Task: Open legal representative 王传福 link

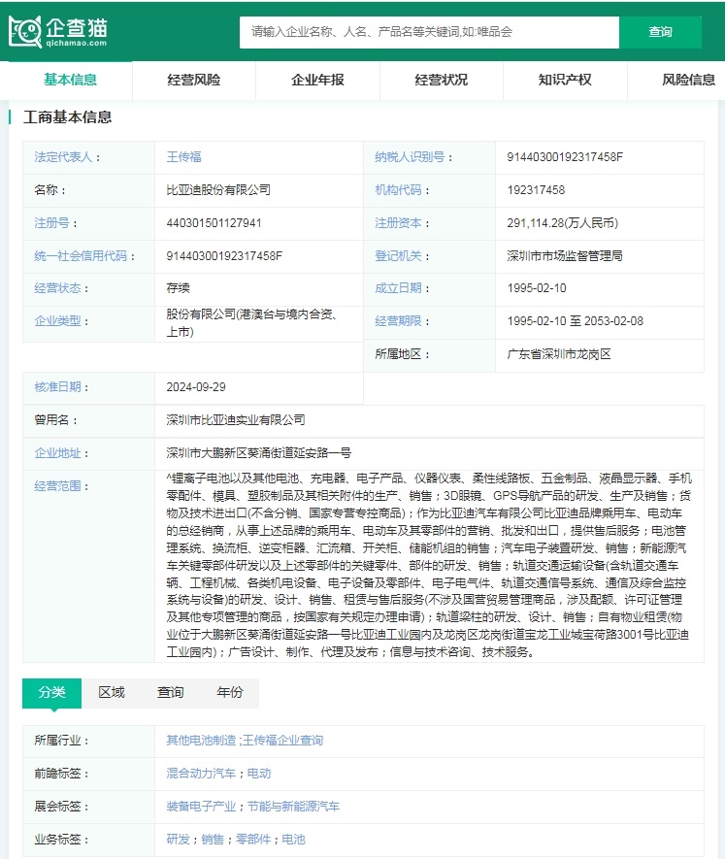Action: coord(184,157)
